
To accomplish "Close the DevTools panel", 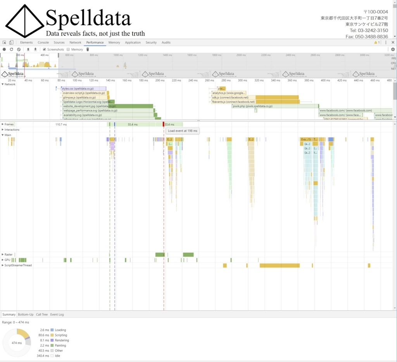I will [x=393, y=43].
